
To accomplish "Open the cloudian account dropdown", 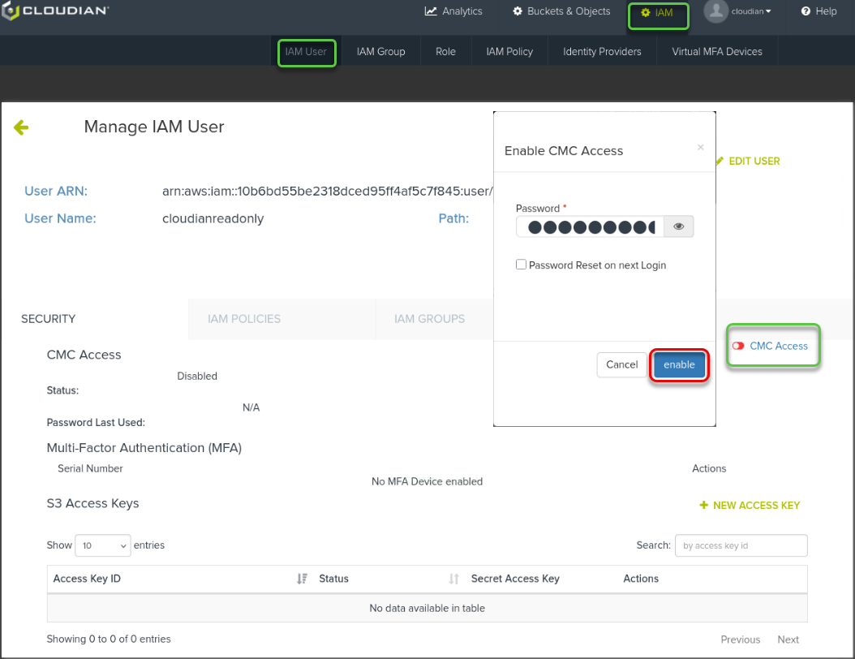I will [751, 11].
